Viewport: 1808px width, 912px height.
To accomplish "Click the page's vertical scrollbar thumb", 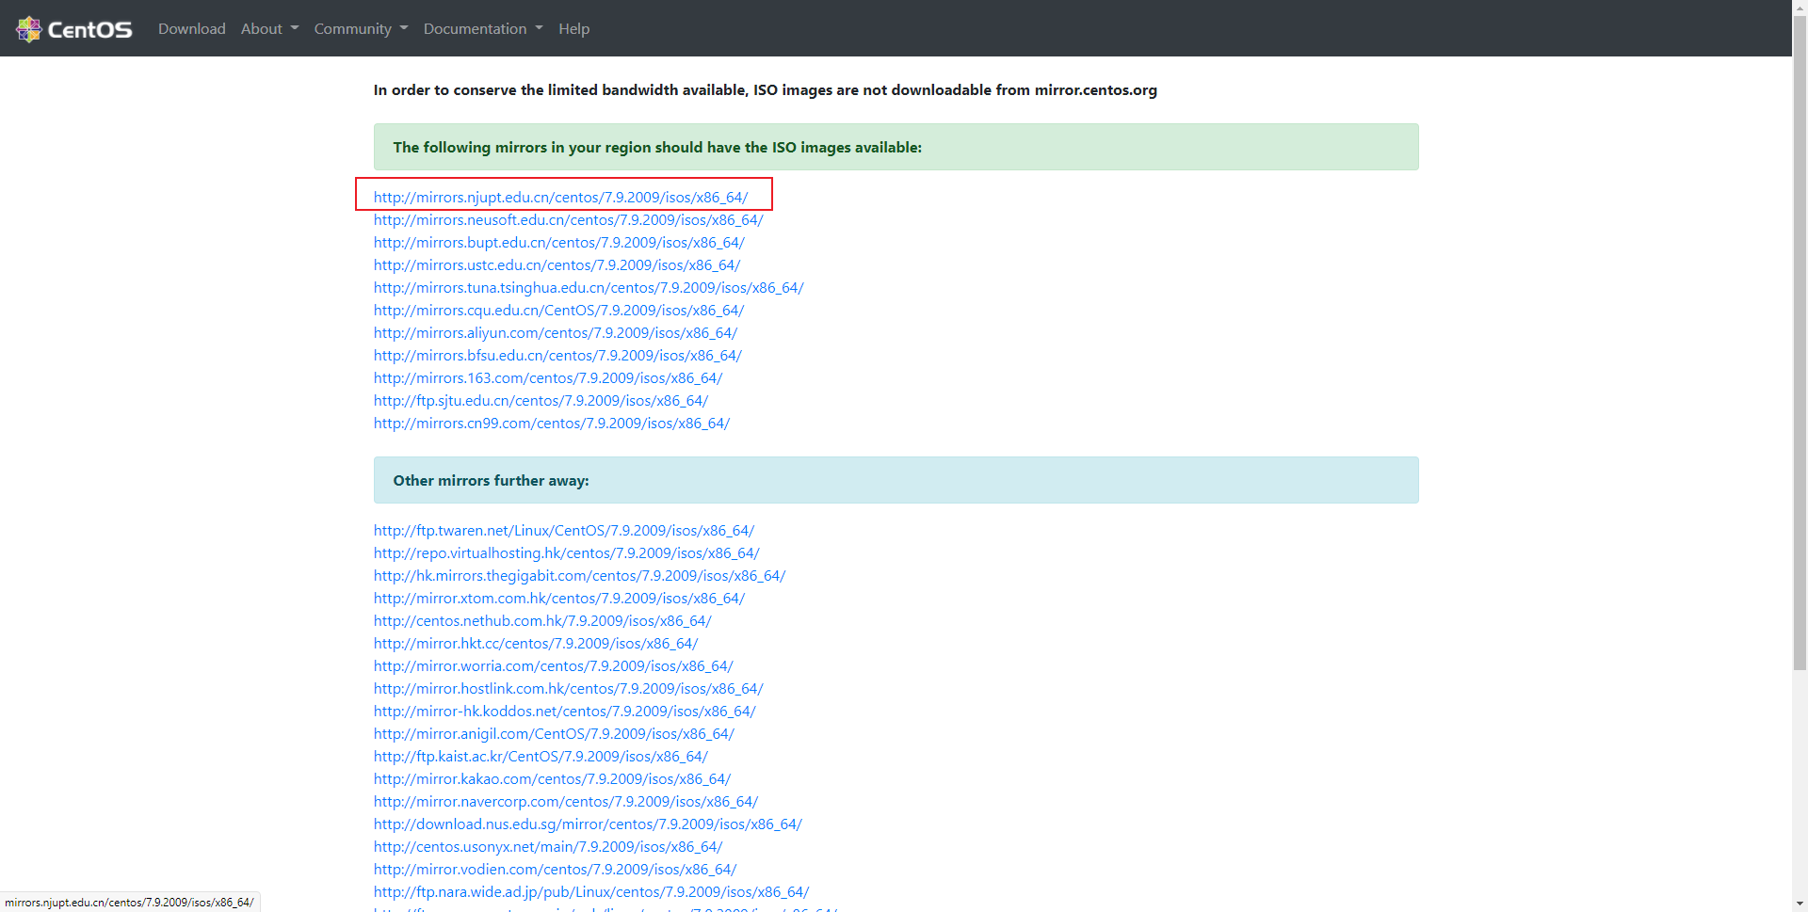I will point(1800,344).
